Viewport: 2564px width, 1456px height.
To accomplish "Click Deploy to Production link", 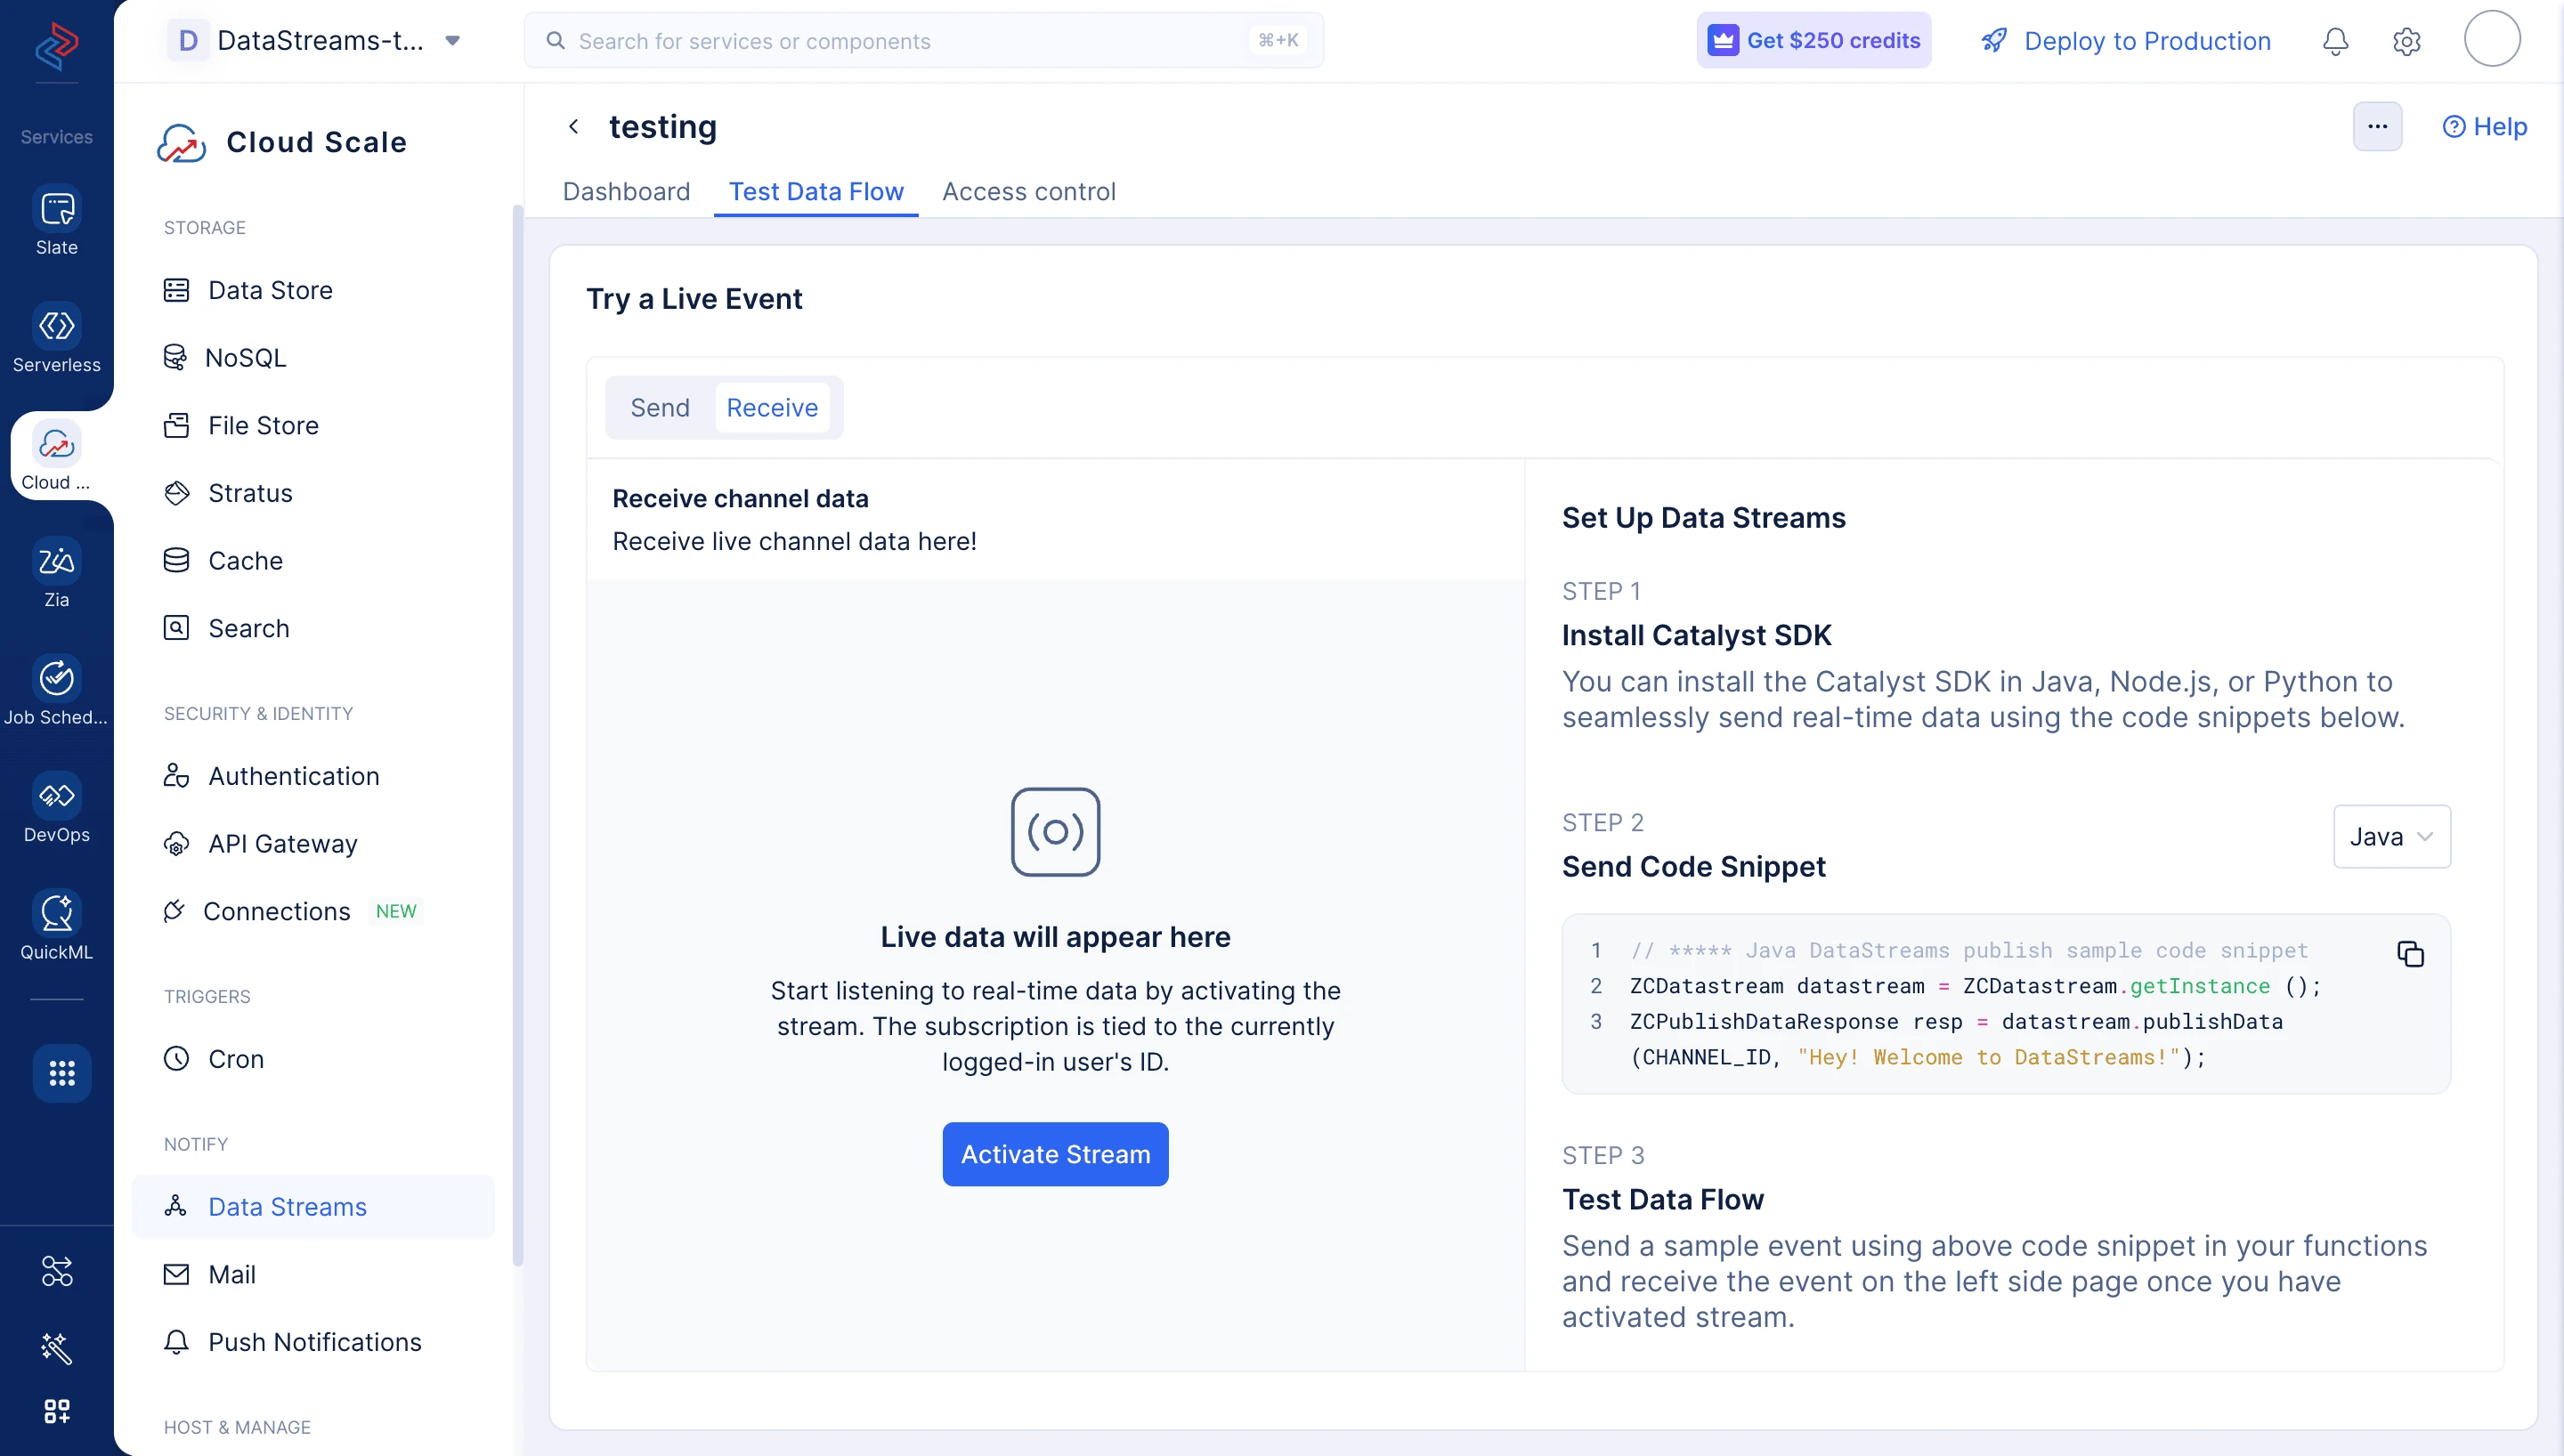I will (2125, 41).
